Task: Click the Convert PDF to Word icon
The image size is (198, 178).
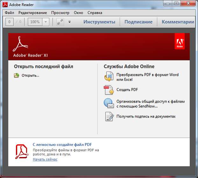Action: click(x=109, y=76)
